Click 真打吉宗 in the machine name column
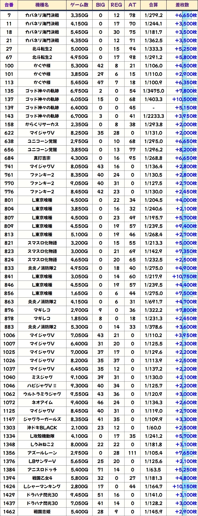198x516 pixels. pos(42,158)
